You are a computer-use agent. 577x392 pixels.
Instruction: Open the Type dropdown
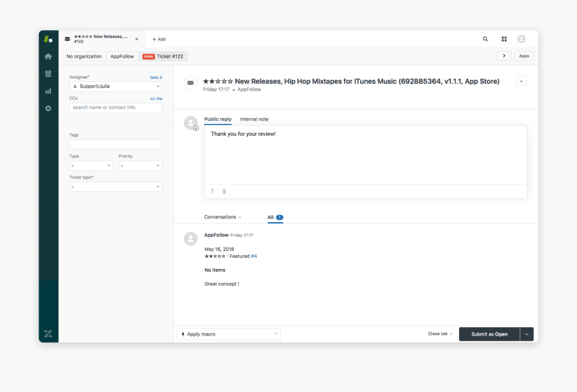(91, 166)
